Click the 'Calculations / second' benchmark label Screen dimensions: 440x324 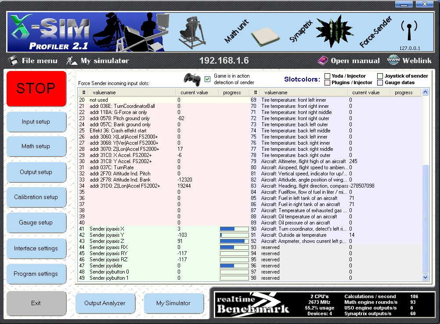[x=370, y=296]
